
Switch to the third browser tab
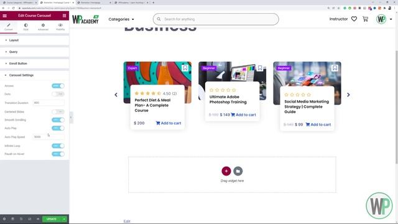[x=93, y=2]
